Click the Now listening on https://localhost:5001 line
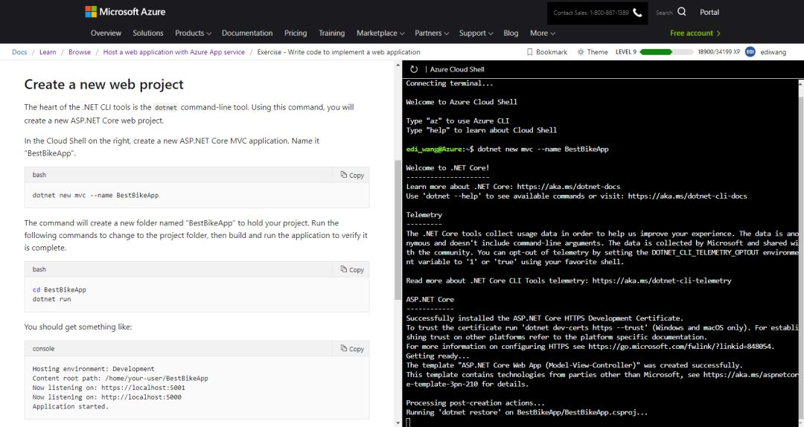The height and width of the screenshot is (427, 804). click(x=109, y=388)
